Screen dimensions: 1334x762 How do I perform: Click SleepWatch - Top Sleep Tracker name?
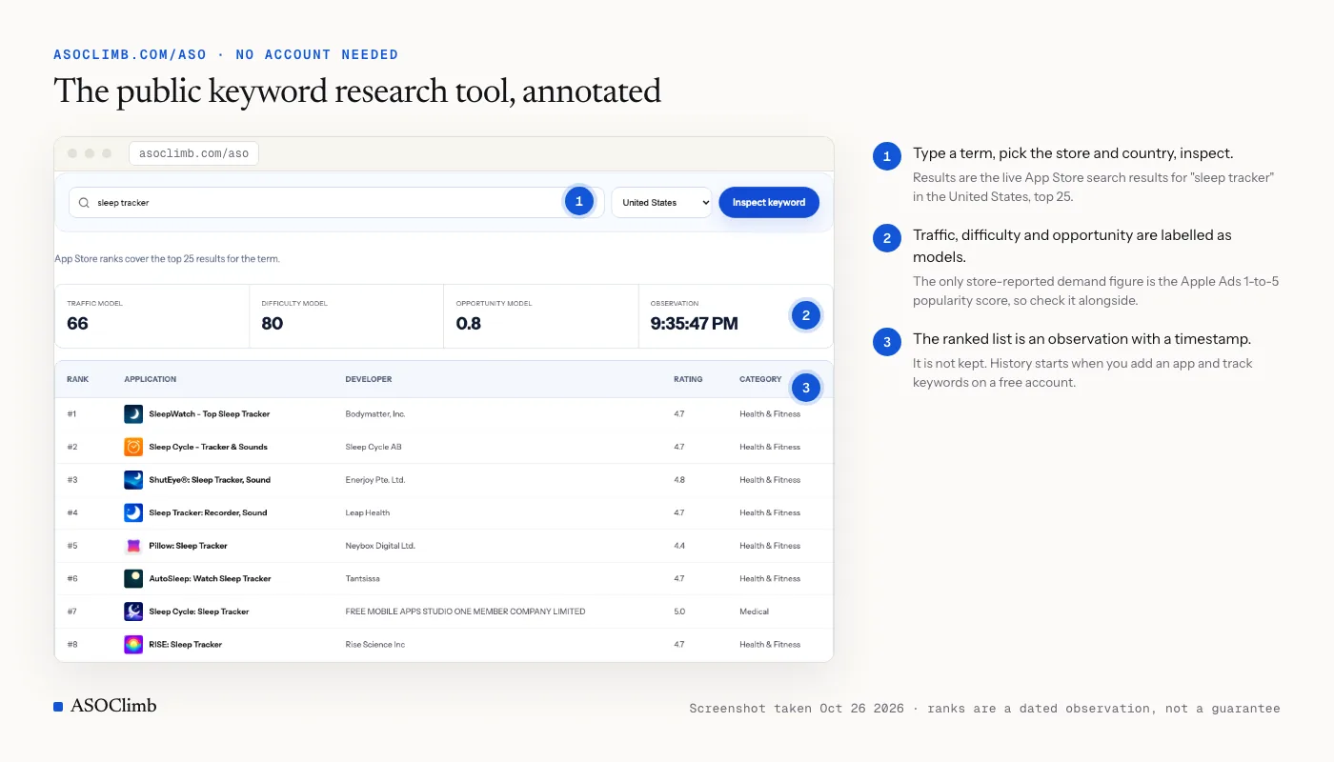[210, 414]
